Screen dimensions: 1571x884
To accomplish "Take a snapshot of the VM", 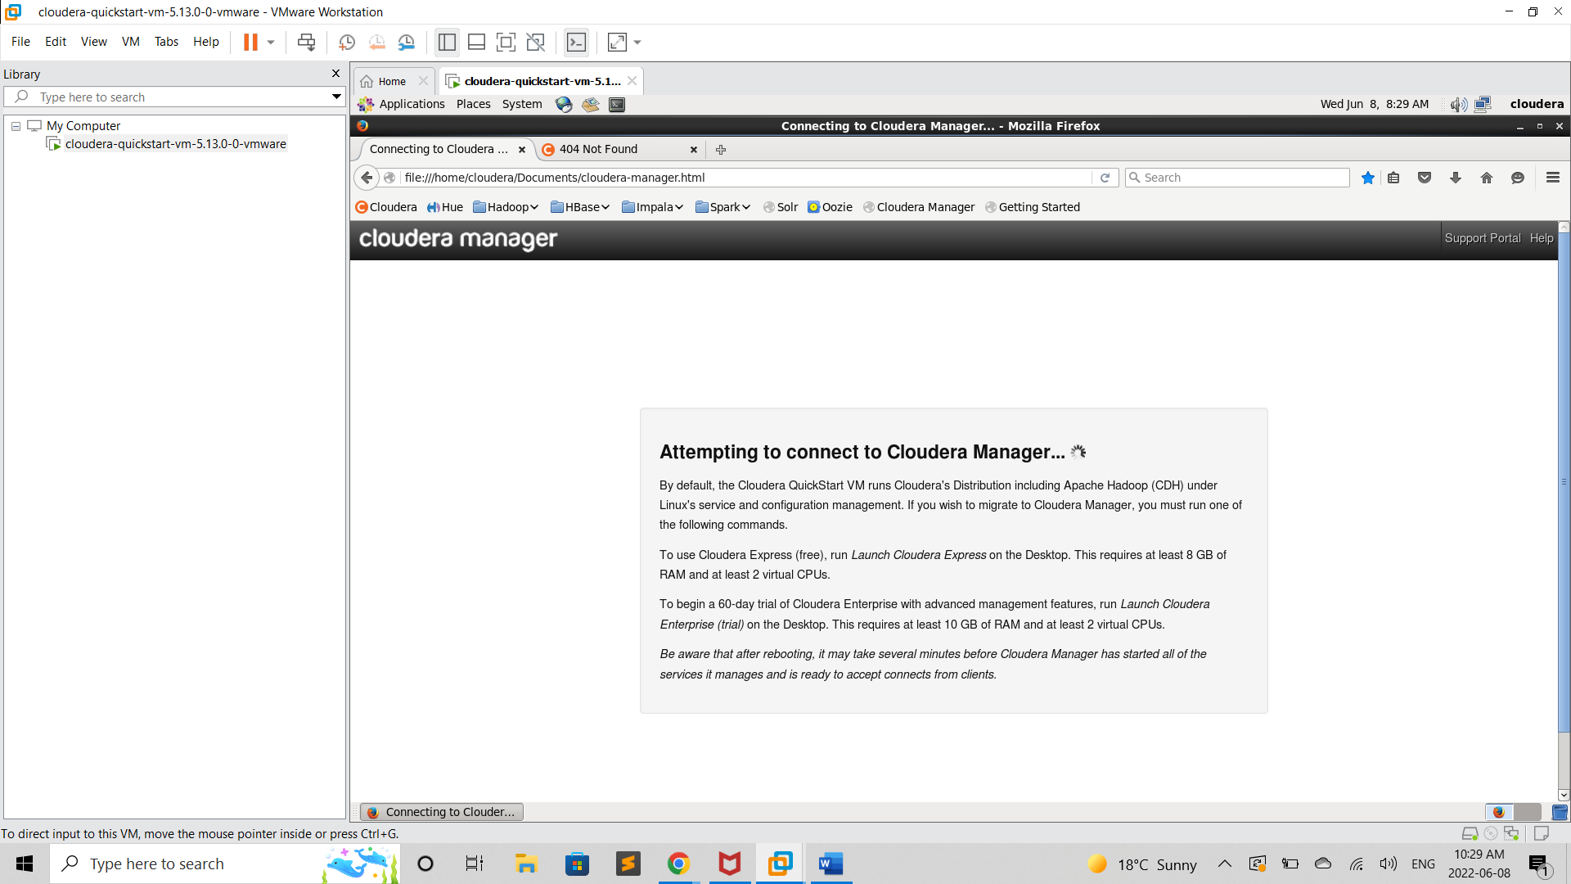I will tap(346, 43).
